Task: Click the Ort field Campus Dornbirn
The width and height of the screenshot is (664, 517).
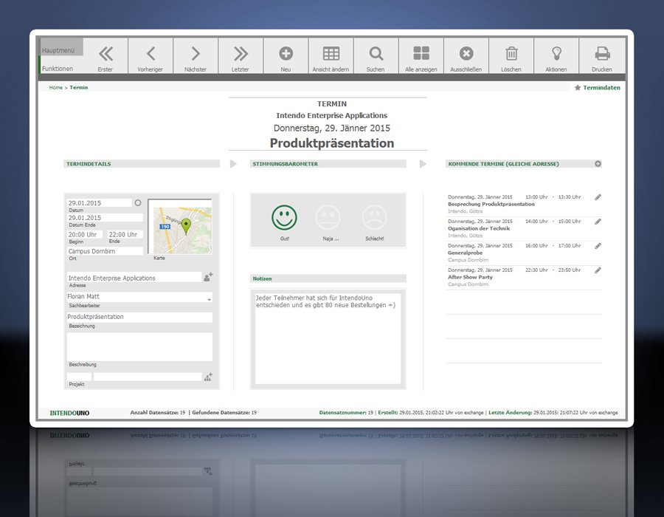Action: coord(105,251)
